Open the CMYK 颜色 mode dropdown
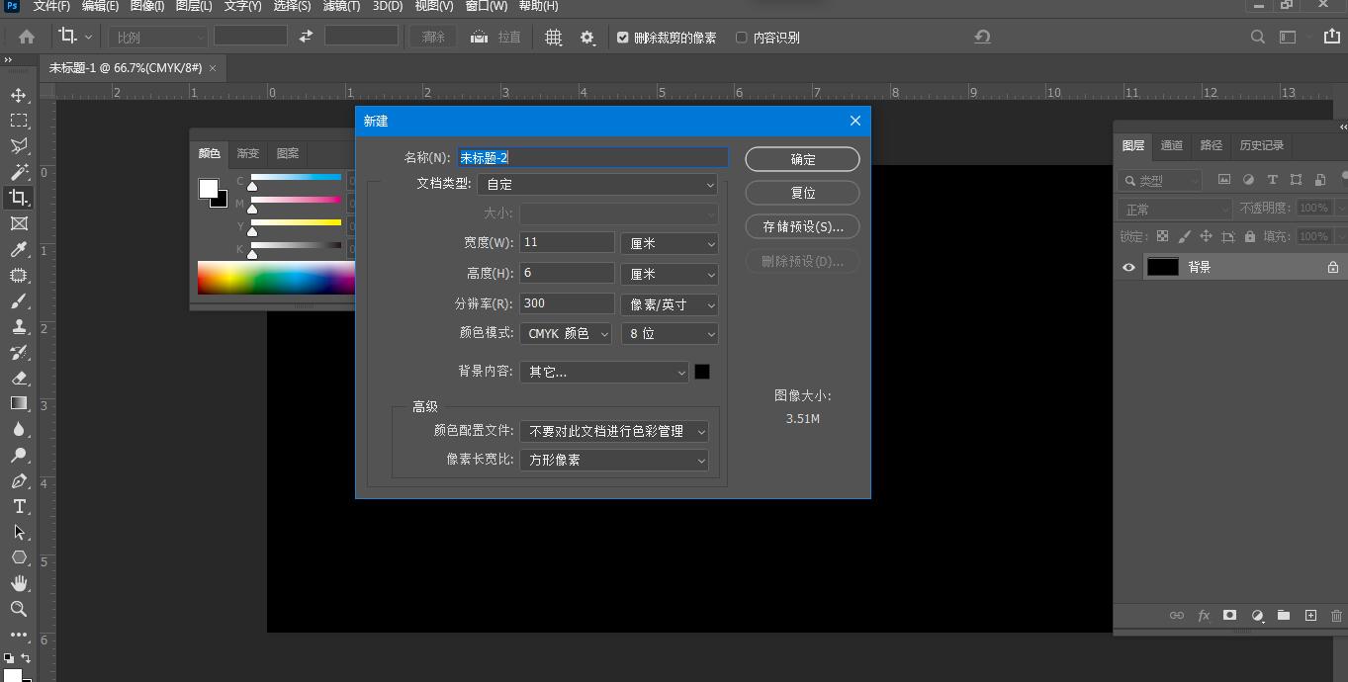The height and width of the screenshot is (682, 1348). pyautogui.click(x=566, y=334)
